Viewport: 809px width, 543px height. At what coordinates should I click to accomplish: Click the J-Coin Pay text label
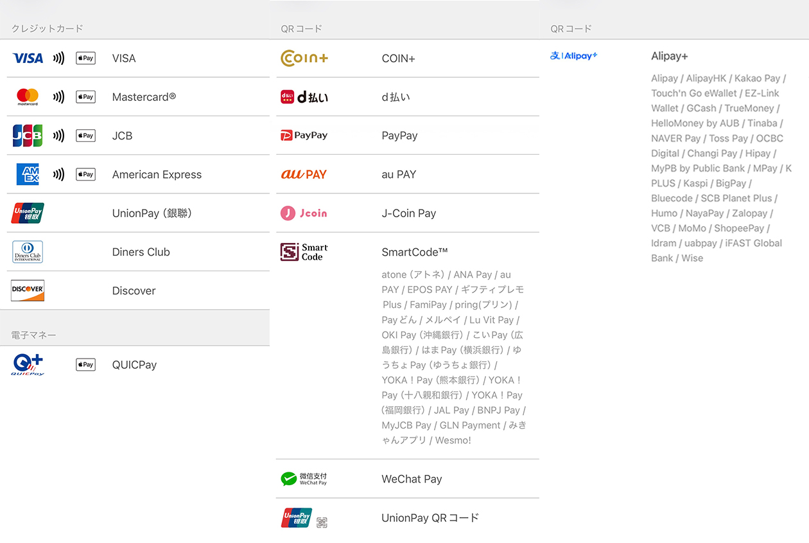click(409, 213)
